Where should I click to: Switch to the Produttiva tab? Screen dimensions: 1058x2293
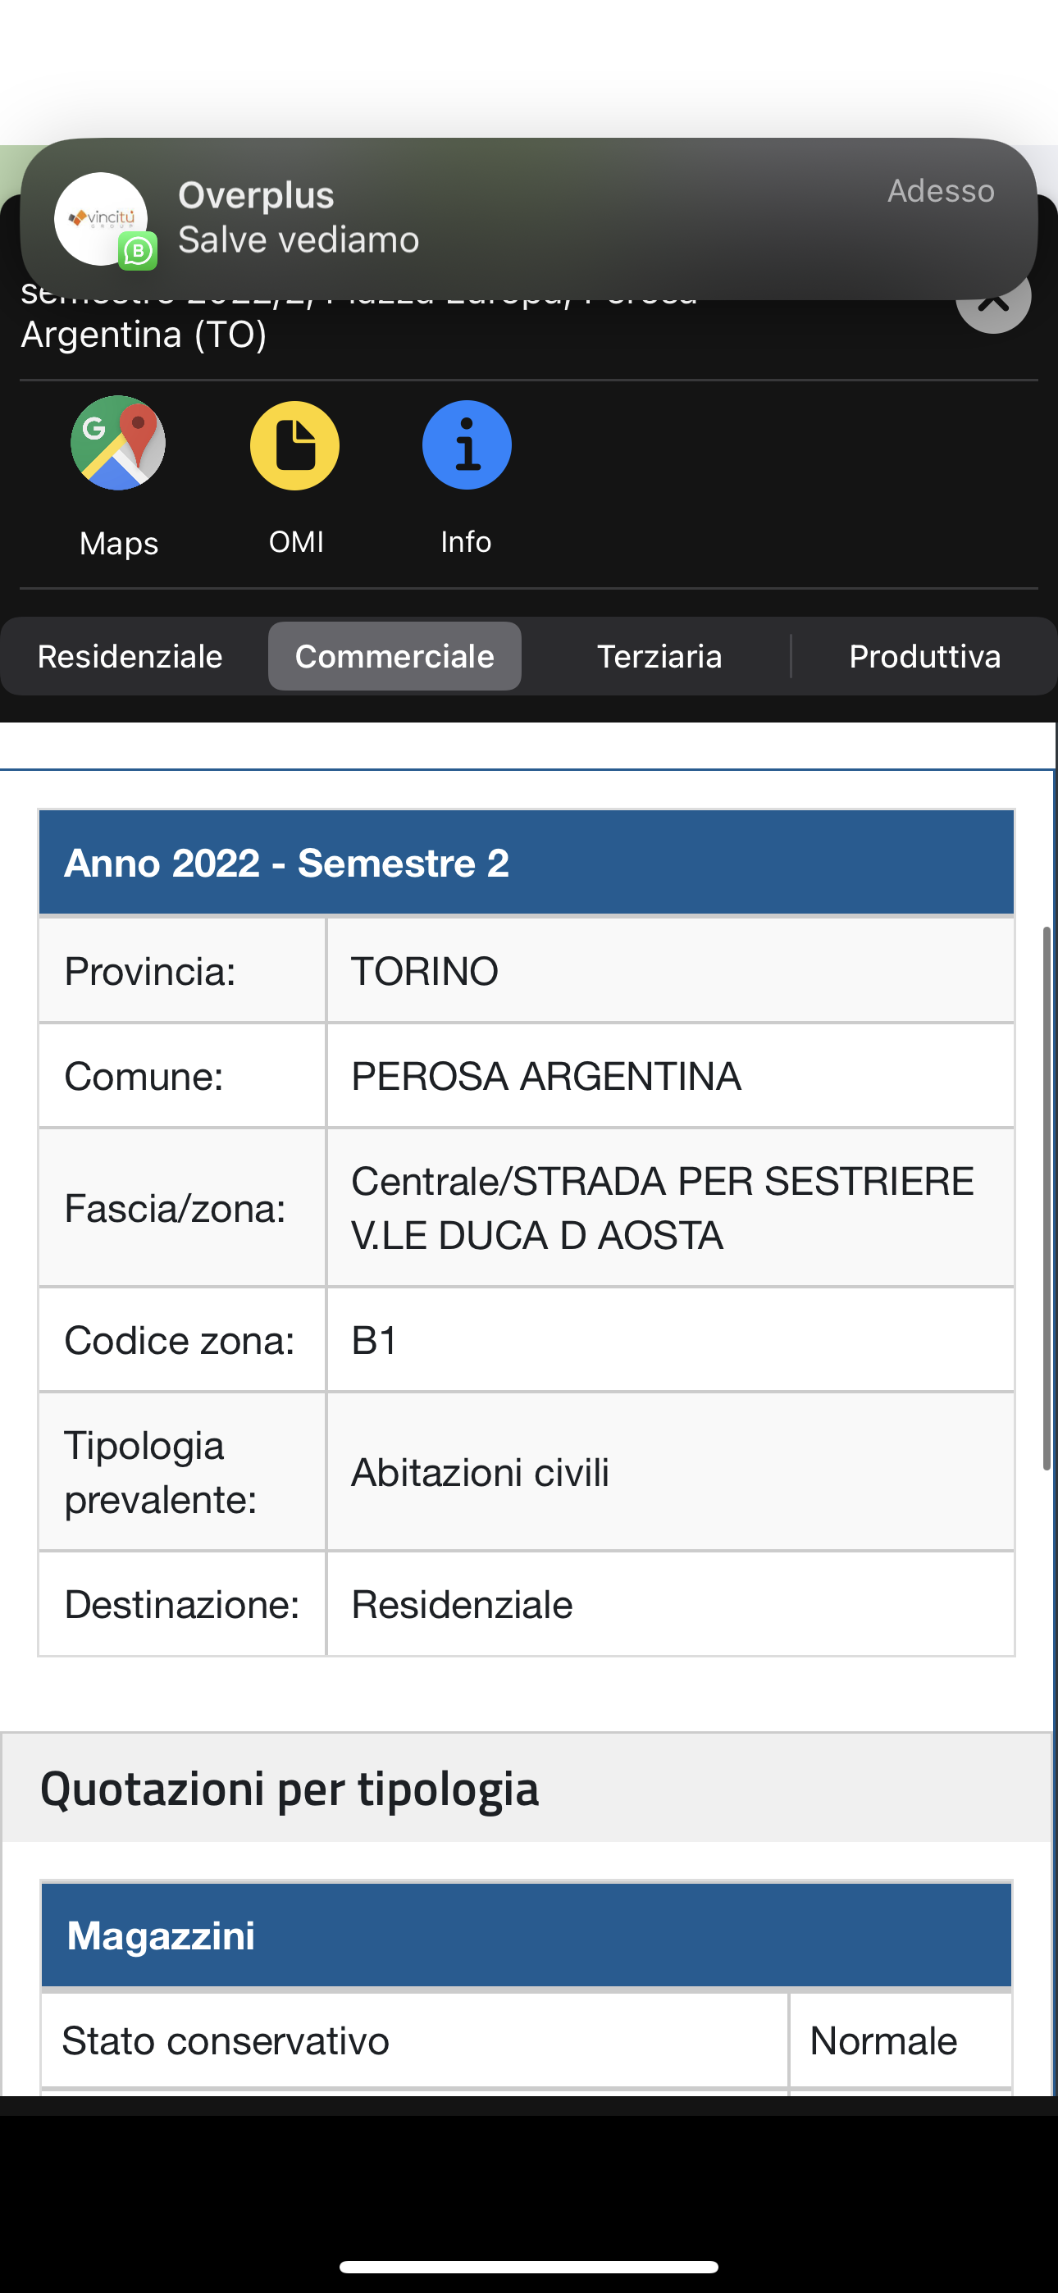[924, 656]
